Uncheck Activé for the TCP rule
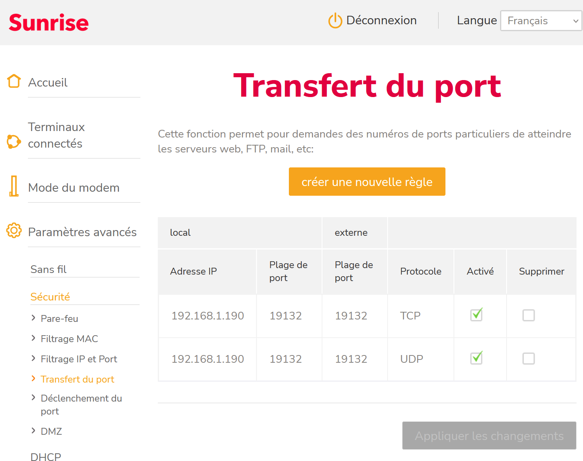 pyautogui.click(x=477, y=315)
